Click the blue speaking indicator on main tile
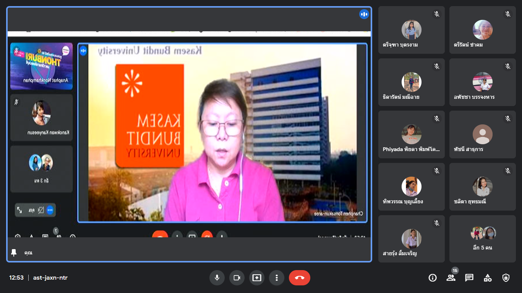This screenshot has width=522, height=293. point(364,14)
